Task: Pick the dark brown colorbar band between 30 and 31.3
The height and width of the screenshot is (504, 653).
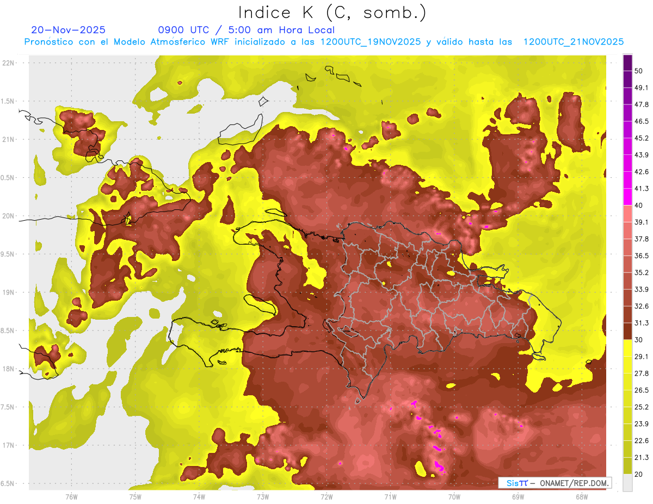Action: pos(627,331)
